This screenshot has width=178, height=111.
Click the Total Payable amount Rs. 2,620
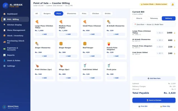click(170, 93)
